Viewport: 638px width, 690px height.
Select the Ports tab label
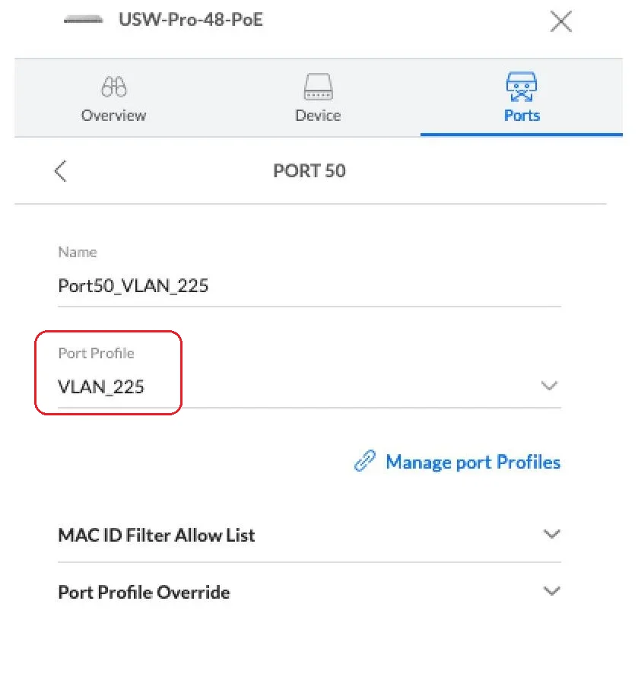pyautogui.click(x=522, y=116)
